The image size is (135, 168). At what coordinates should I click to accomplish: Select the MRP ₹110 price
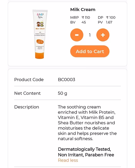[80, 17]
